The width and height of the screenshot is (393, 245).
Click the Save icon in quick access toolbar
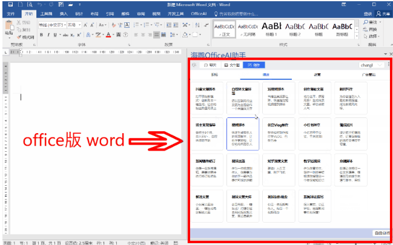(10, 4)
